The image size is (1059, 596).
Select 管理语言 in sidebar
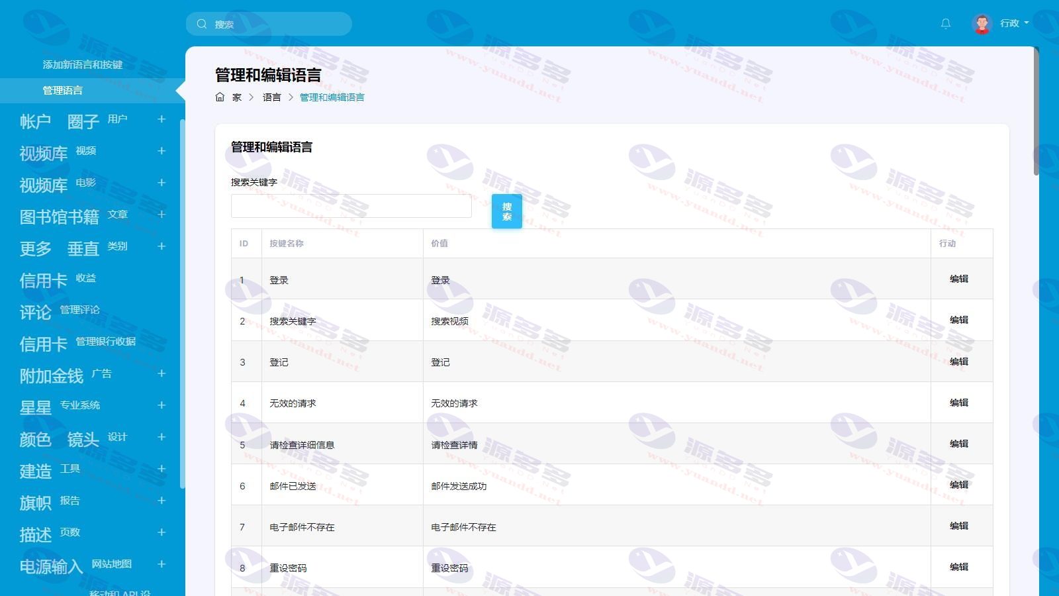click(63, 90)
